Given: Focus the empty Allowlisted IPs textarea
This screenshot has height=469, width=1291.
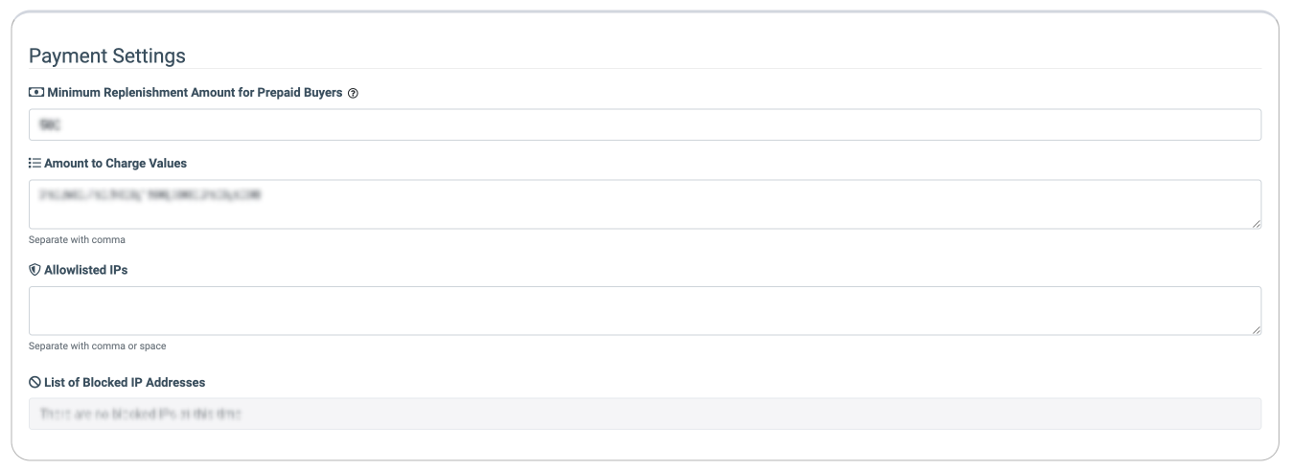Looking at the screenshot, I should tap(645, 311).
